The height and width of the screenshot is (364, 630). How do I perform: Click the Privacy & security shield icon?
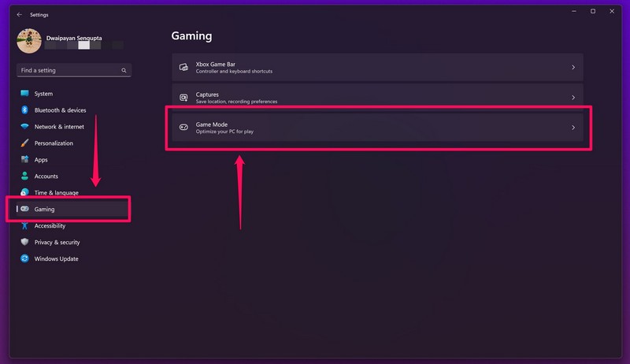(24, 243)
